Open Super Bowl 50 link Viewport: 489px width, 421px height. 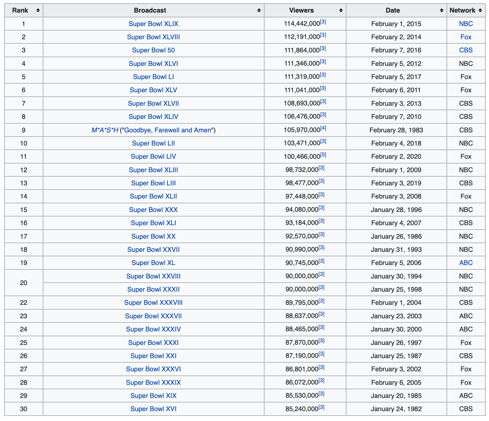[153, 50]
